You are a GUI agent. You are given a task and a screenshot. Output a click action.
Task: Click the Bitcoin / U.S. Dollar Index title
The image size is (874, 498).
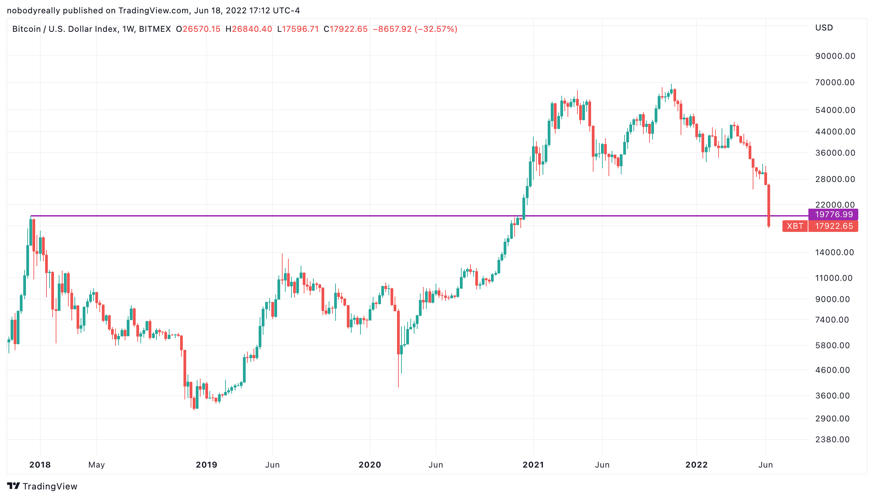pos(65,29)
